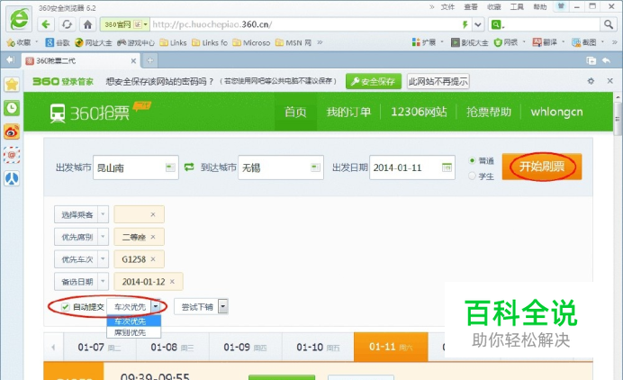Click the search magnifier icon in toolbar

[608, 24]
